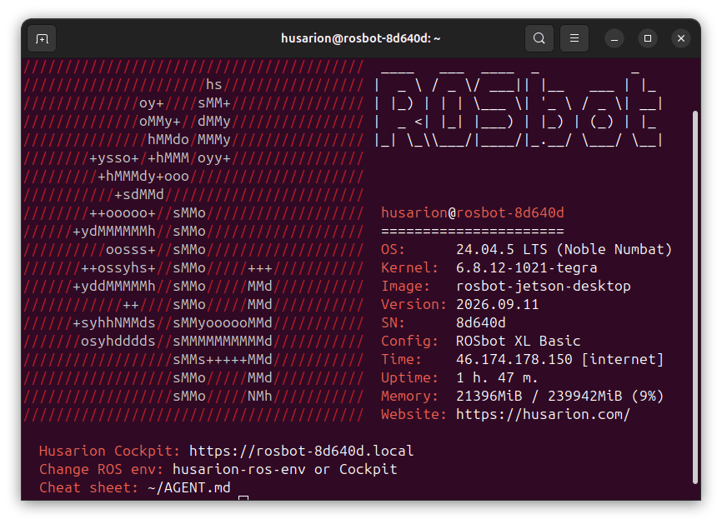
Task: Click the uptime value 1 h. 47 m.
Action: [x=497, y=377]
